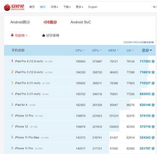Open the iPhone 12 Pro row
Screen dimensions: 157x154
[x=80, y=116]
